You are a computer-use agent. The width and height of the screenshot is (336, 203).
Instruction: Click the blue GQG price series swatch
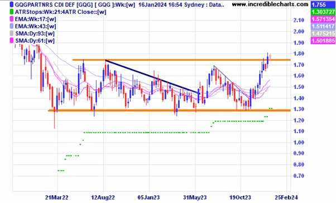click(x=12, y=4)
